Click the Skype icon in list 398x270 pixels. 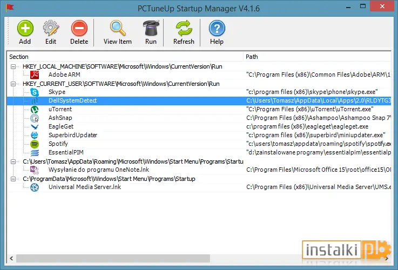pyautogui.click(x=35, y=92)
